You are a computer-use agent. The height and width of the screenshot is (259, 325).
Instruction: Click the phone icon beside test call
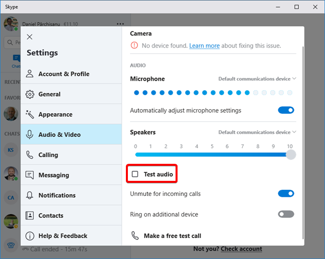click(135, 235)
